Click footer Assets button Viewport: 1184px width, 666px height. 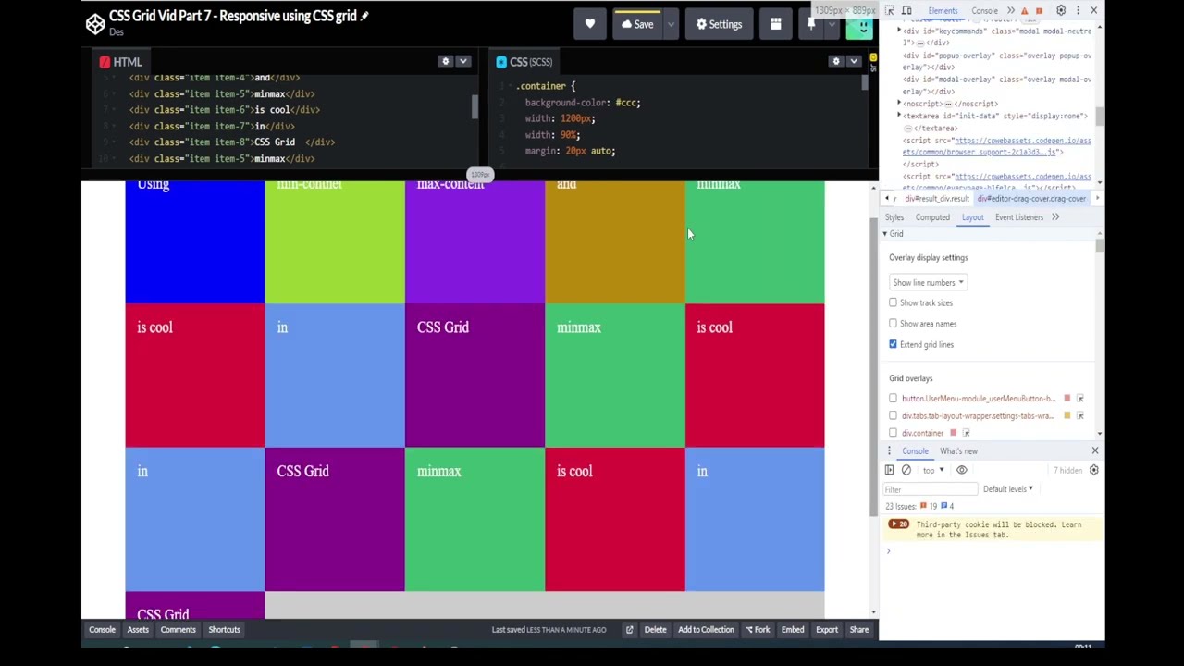138,630
